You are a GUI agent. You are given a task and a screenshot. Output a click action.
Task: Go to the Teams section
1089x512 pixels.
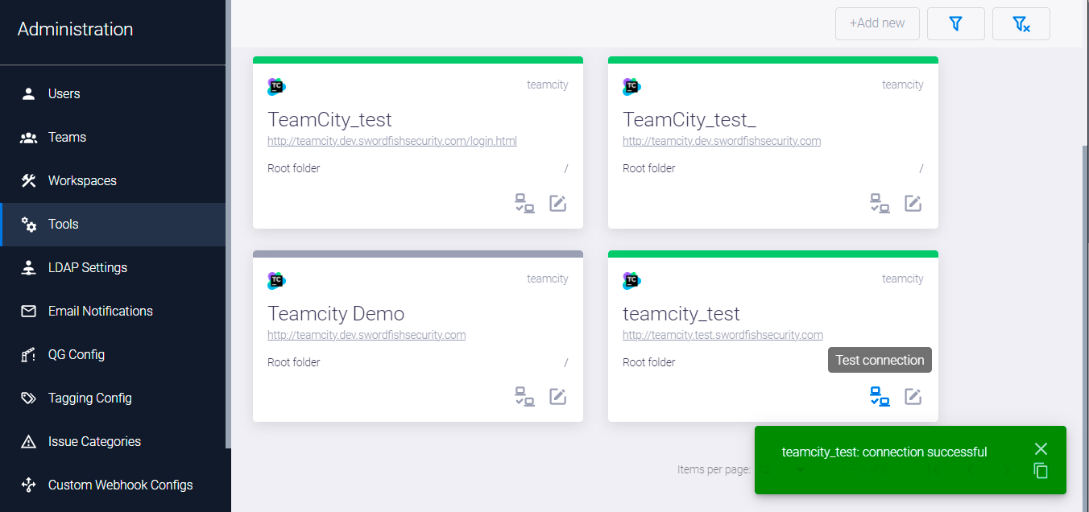coord(67,137)
